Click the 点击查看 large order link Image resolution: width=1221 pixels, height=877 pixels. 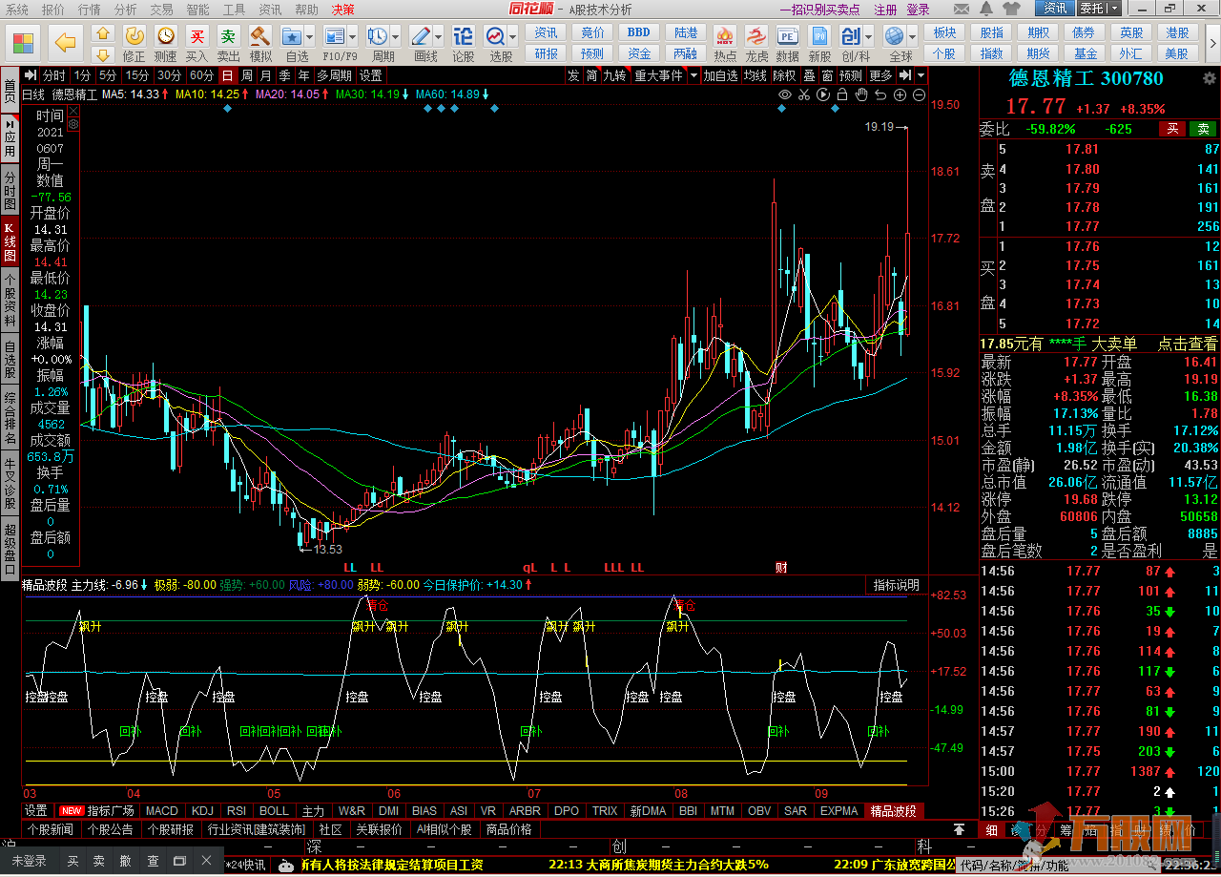1188,344
